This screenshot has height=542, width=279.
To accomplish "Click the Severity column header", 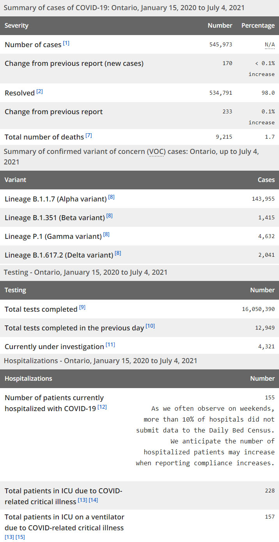I will coord(16,26).
